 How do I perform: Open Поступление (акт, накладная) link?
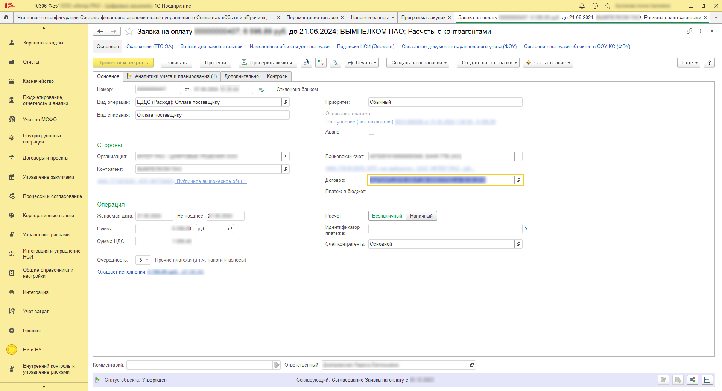pyautogui.click(x=411, y=122)
